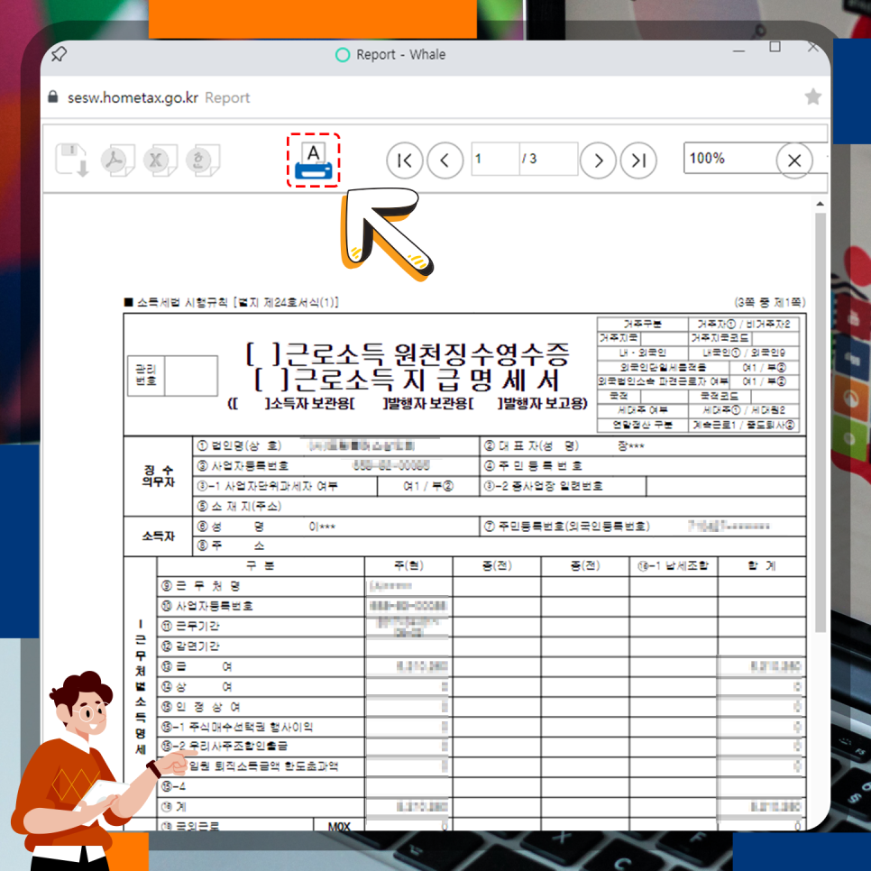The width and height of the screenshot is (871, 871).
Task: Maximize the Report window
Action: tap(775, 47)
